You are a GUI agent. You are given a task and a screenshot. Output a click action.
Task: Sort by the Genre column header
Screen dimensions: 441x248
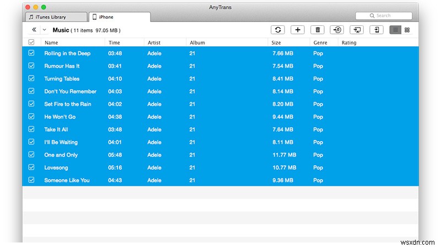tap(320, 43)
